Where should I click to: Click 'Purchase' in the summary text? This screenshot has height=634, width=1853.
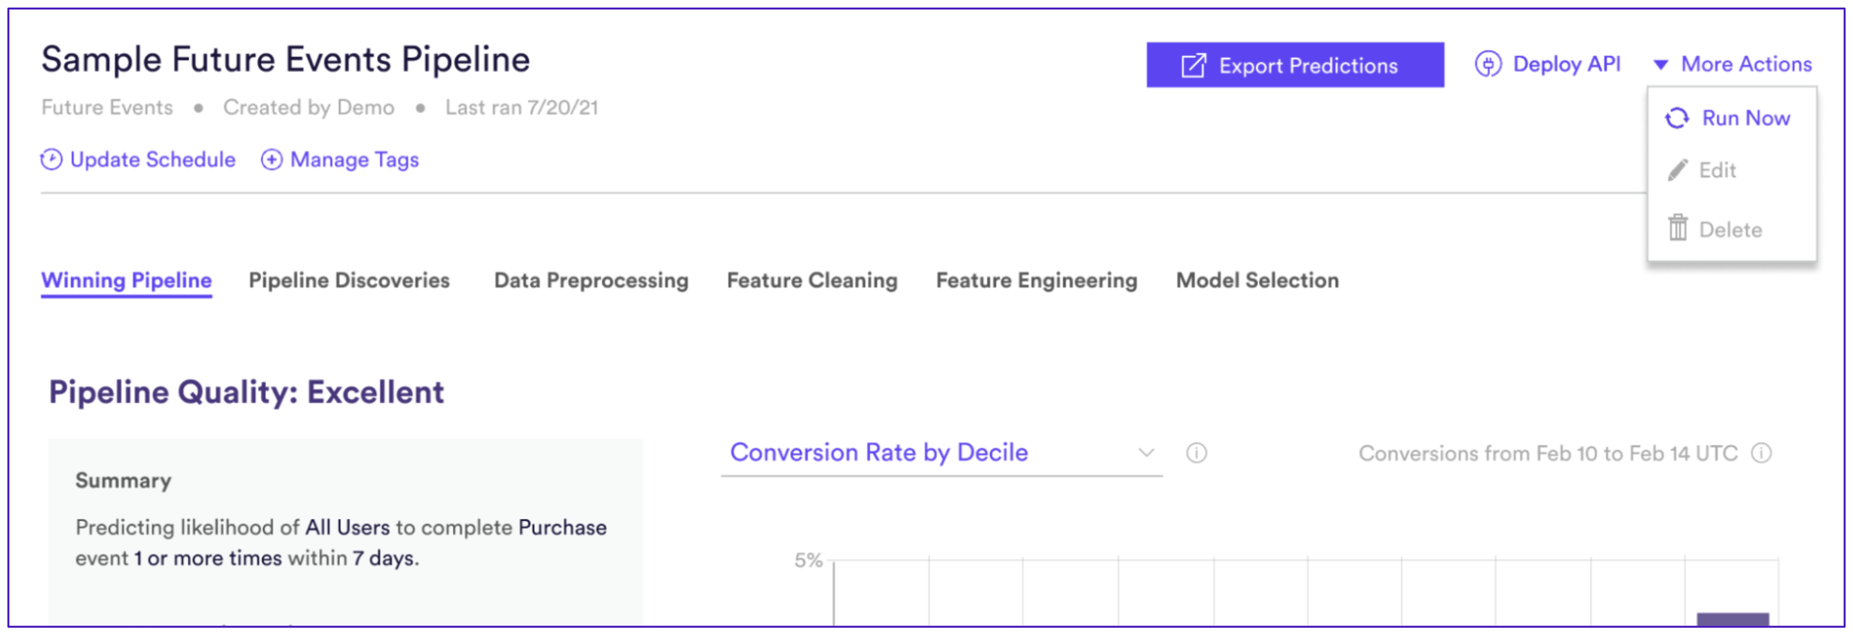562,528
